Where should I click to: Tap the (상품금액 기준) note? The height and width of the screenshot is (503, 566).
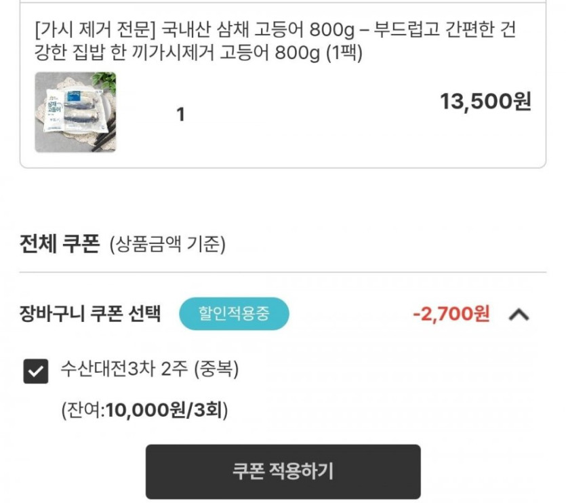[x=167, y=244]
